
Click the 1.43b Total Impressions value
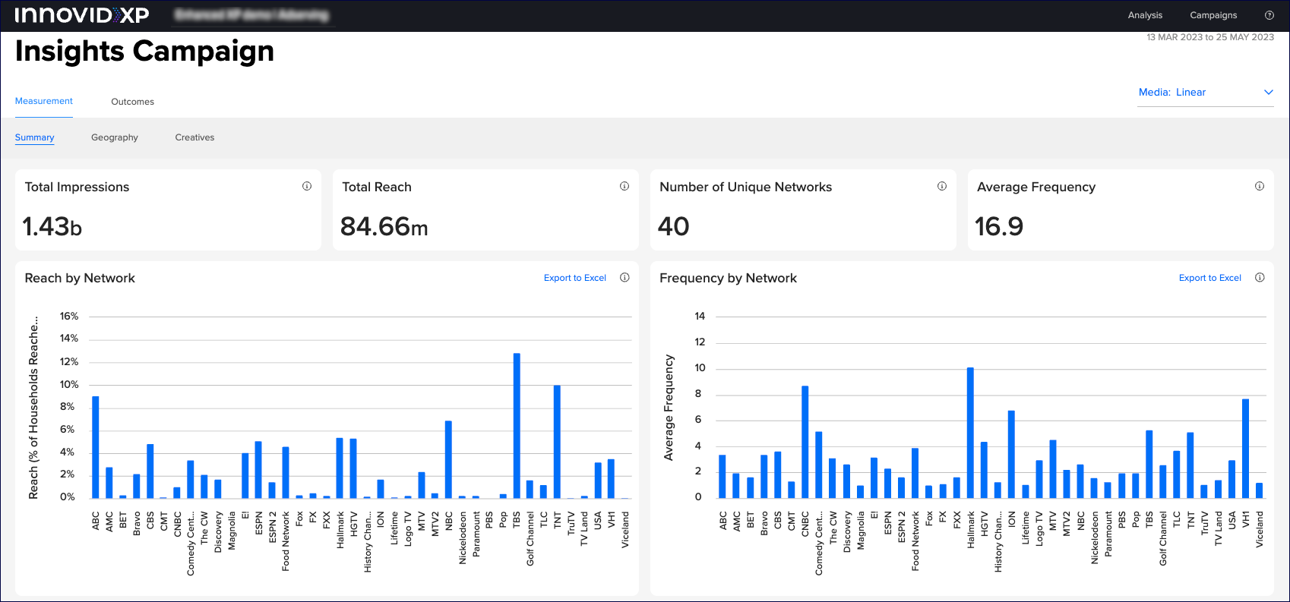52,226
